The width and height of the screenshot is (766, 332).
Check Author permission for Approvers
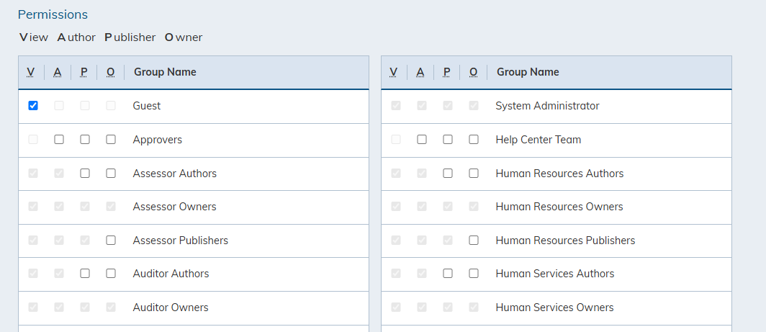coord(59,139)
